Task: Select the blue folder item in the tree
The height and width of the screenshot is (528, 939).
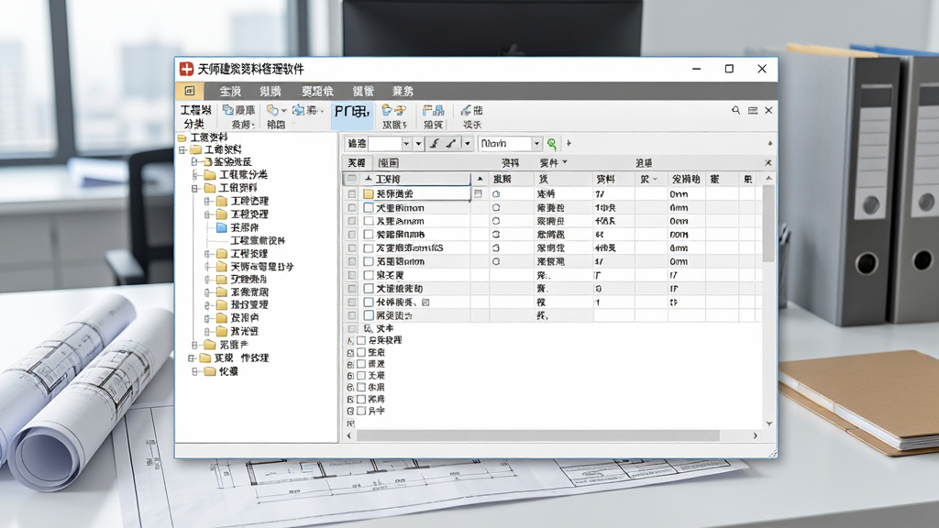Action: pyautogui.click(x=222, y=227)
